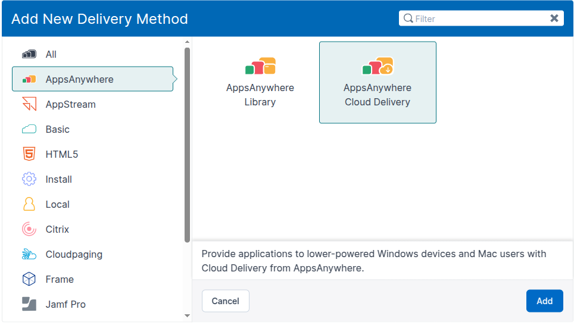The width and height of the screenshot is (574, 325).
Task: Select the Frame cube icon
Action: point(29,279)
